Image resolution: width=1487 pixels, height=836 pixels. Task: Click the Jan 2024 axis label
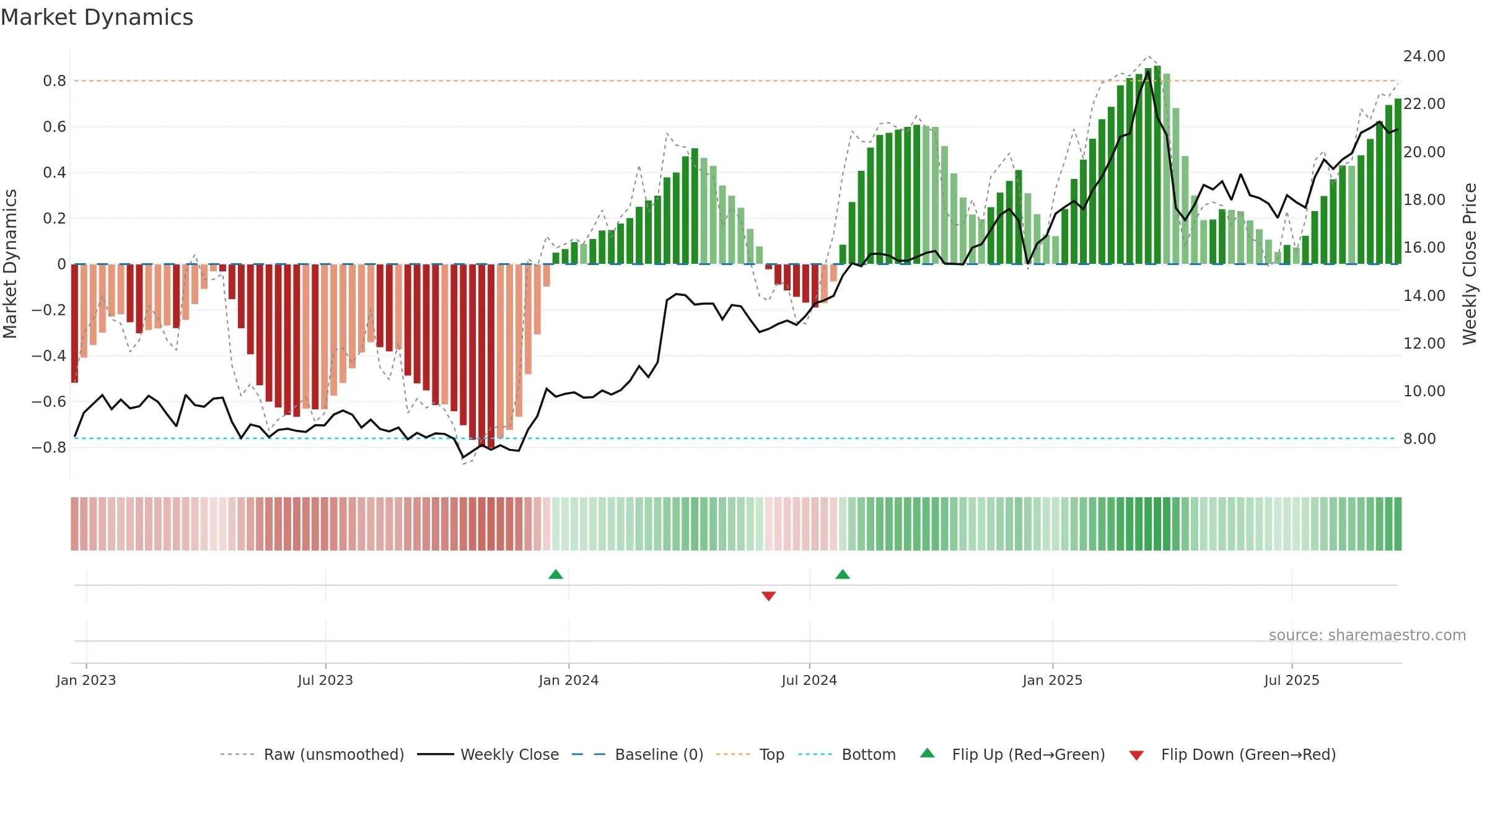point(569,680)
